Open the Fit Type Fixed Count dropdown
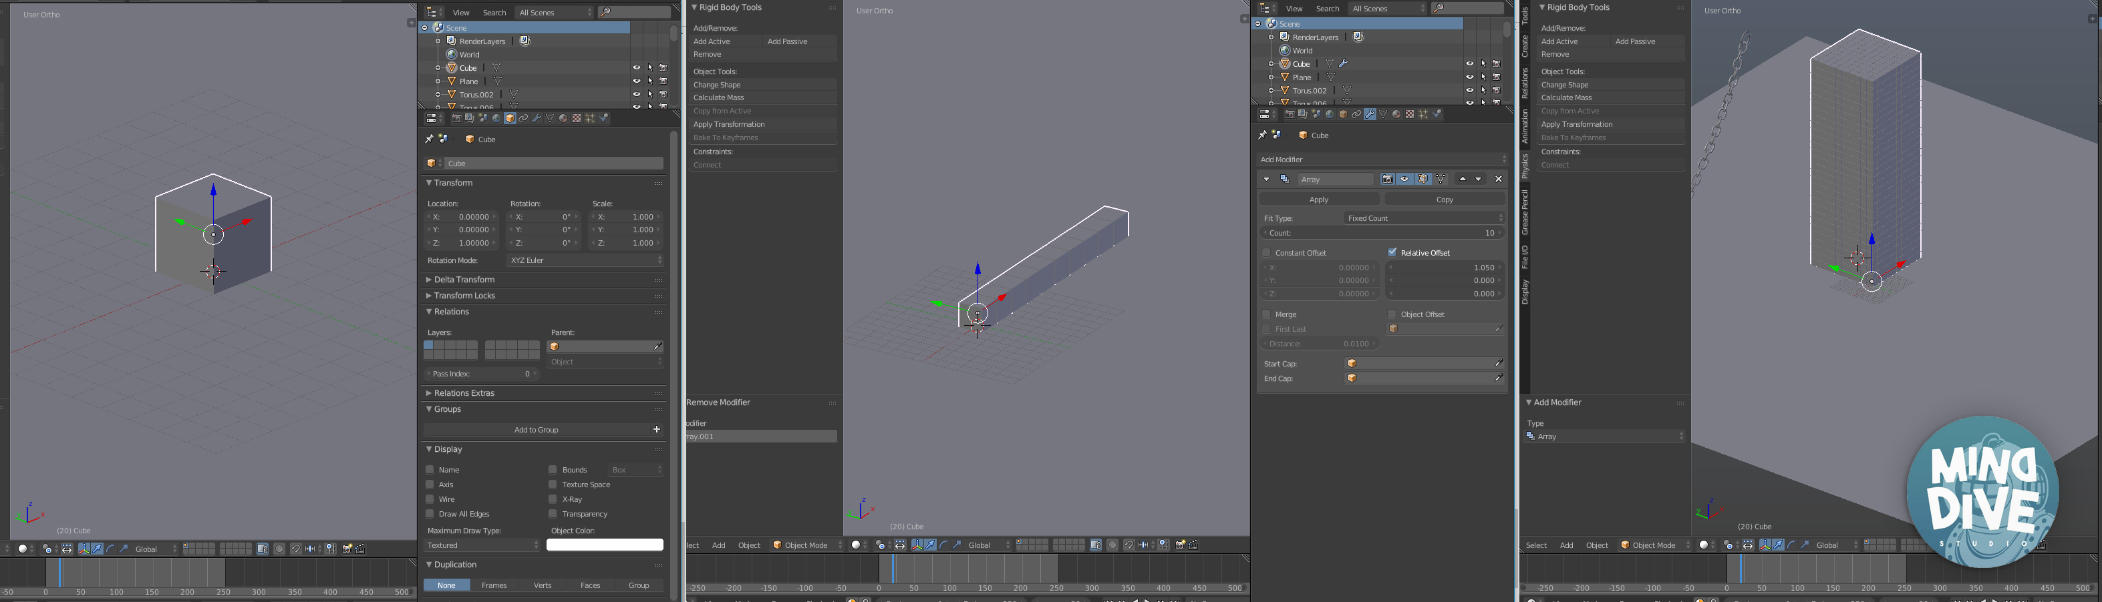The height and width of the screenshot is (602, 2102). pos(1424,218)
